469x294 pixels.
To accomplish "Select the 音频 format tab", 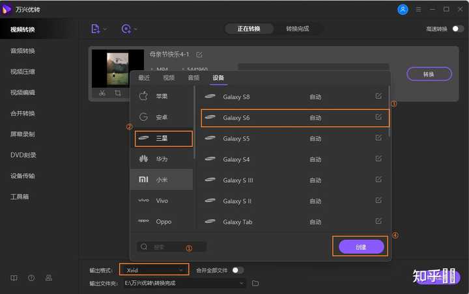I will coord(193,78).
